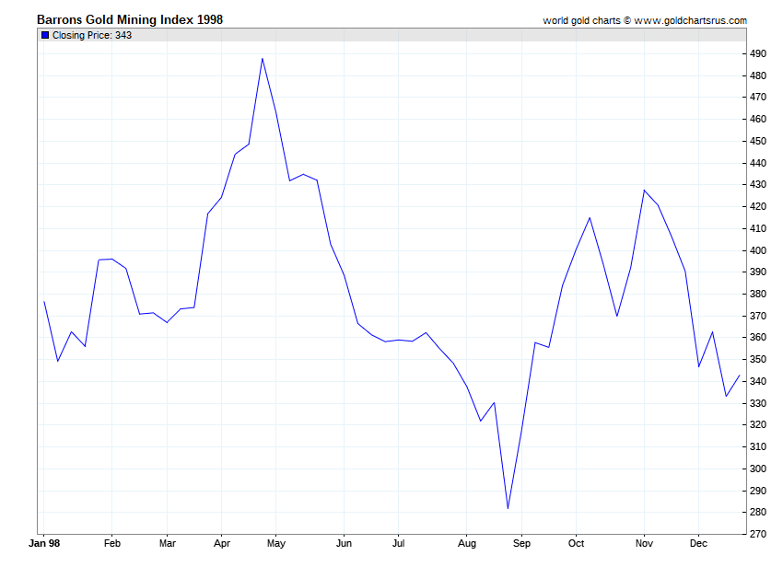Click the 350 y-axis value
The height and width of the screenshot is (567, 783).
pyautogui.click(x=758, y=359)
